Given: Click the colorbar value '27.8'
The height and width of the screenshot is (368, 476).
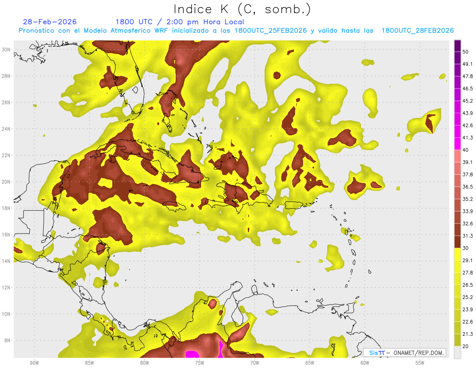Looking at the screenshot, I should 468,273.
